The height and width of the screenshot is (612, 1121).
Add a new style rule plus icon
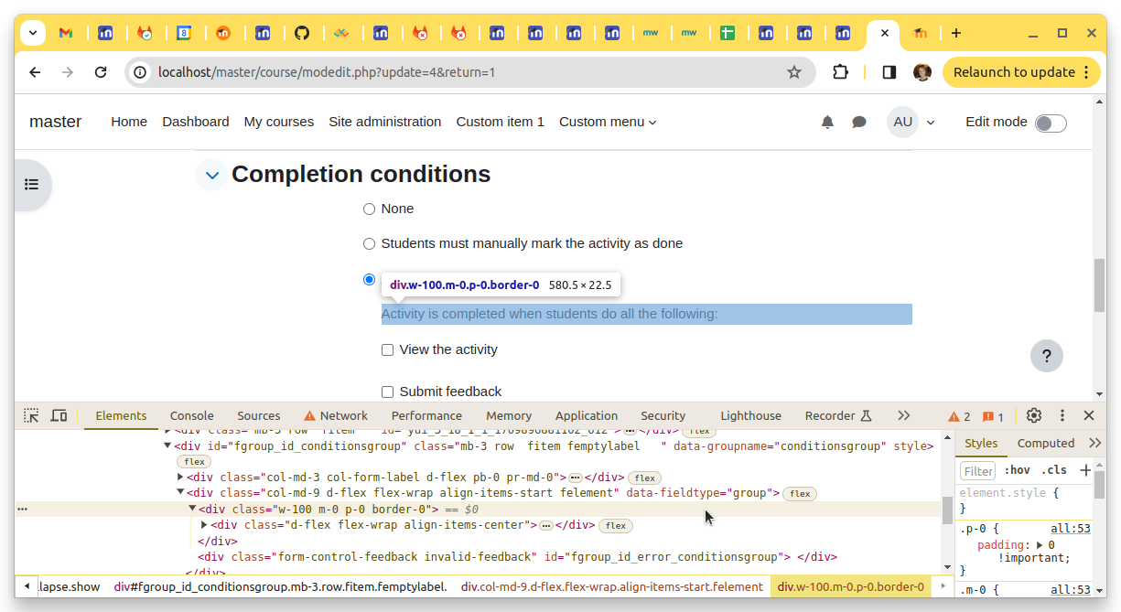[1085, 470]
